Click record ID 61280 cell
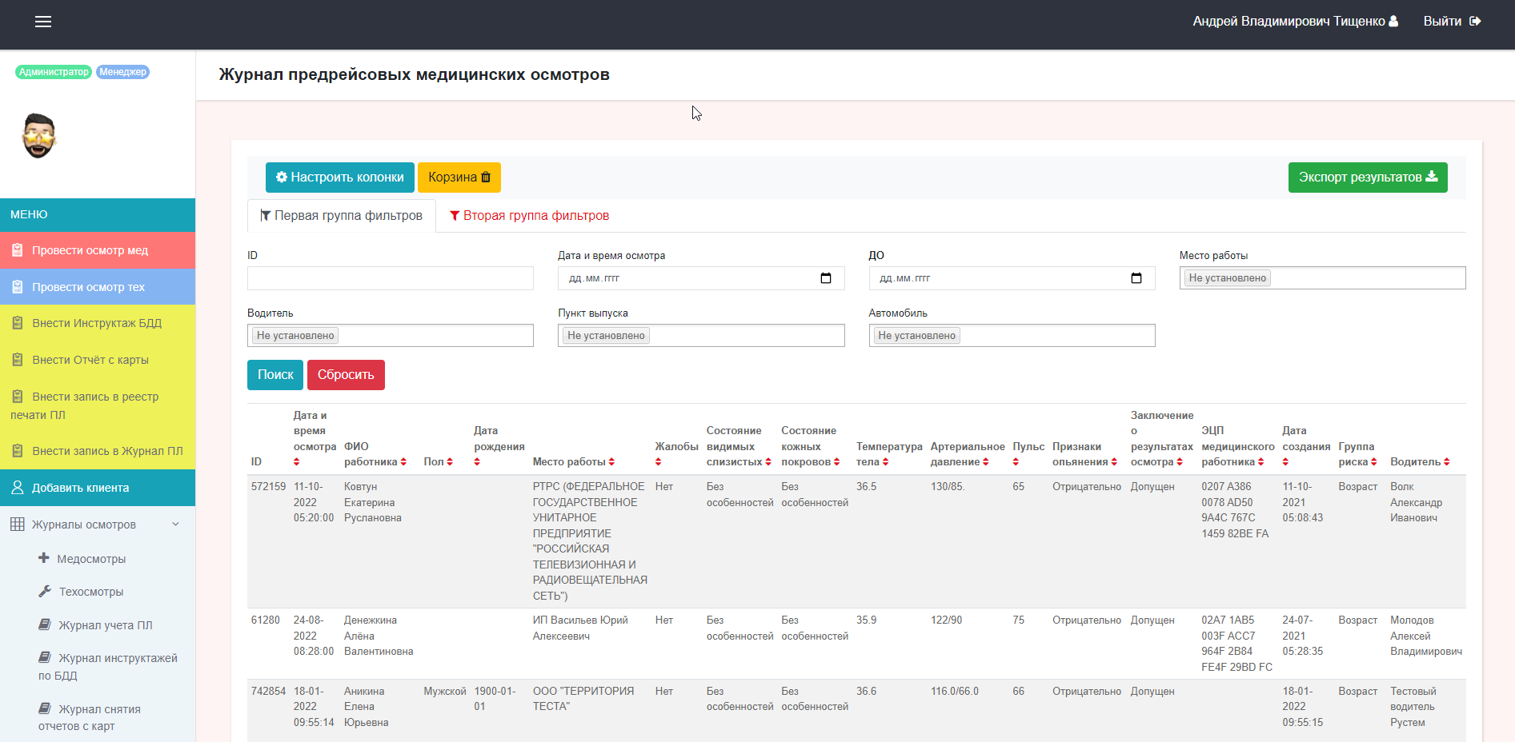1515x742 pixels. [266, 620]
